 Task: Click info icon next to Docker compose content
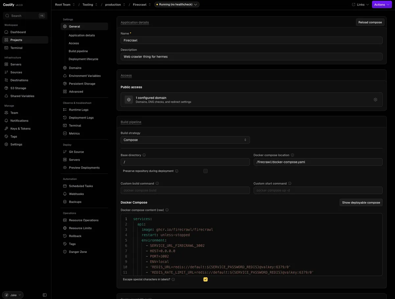(x=167, y=210)
